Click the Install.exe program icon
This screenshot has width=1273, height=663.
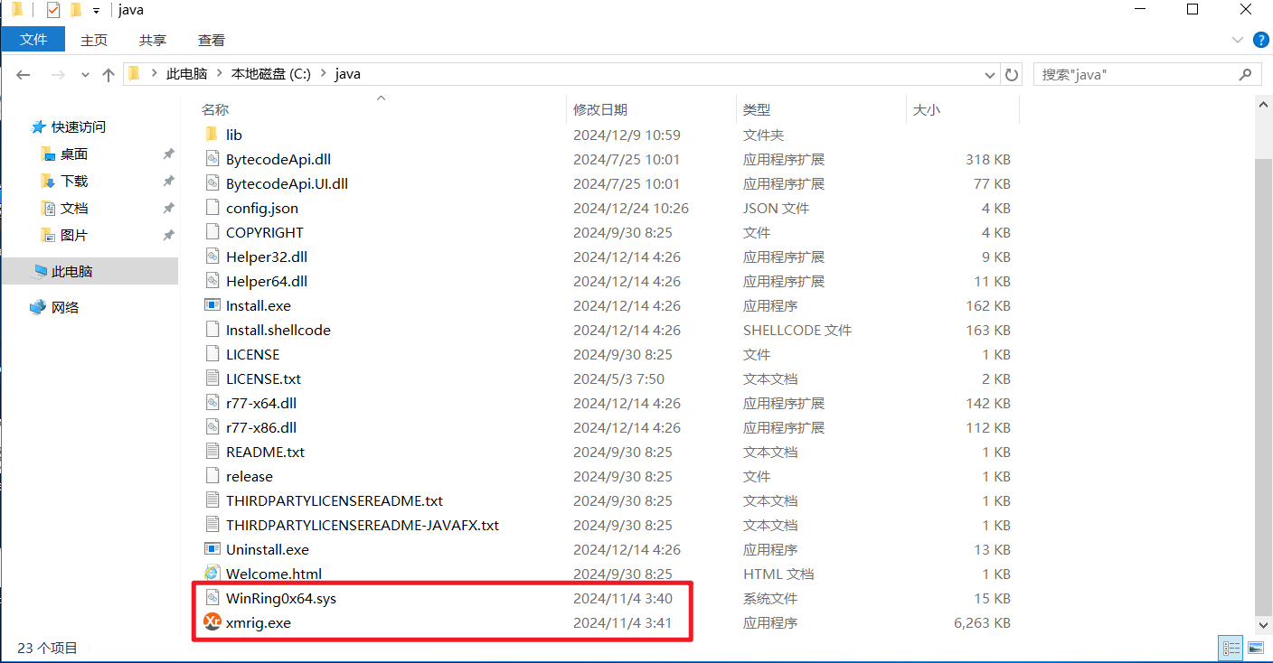click(x=212, y=305)
